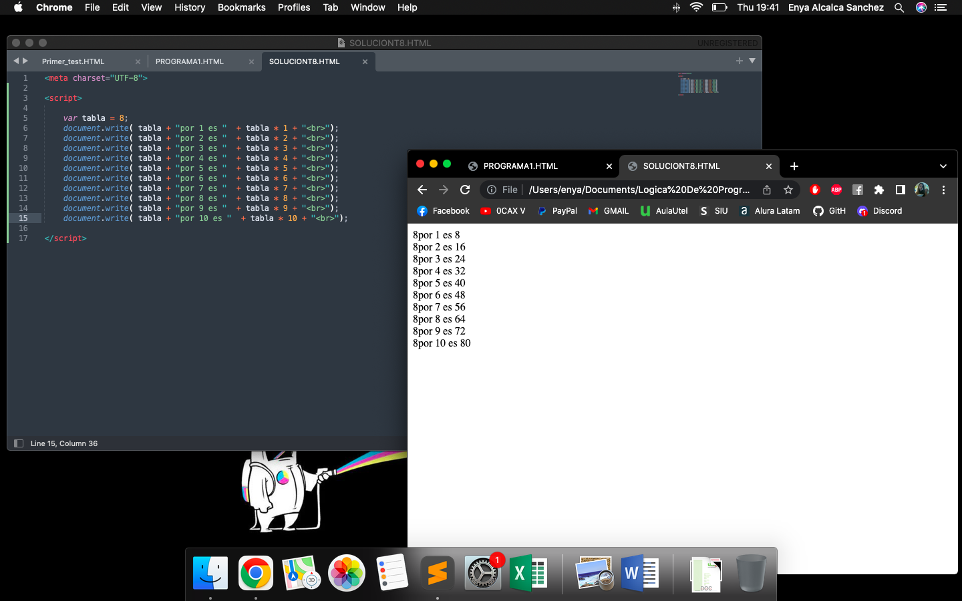Open the ABP adblock extension

click(836, 190)
